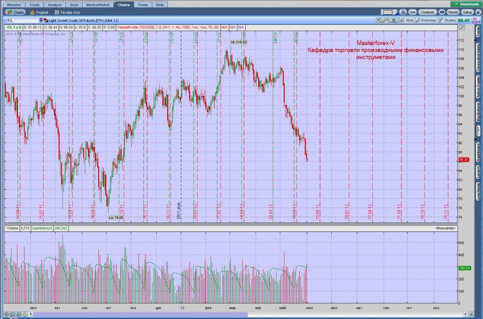The width and height of the screenshot is (483, 319).
Task: Toggle the Live News side panel
Action: point(477,192)
